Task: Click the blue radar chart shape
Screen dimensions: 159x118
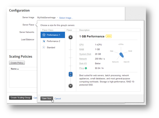Action: (122, 55)
